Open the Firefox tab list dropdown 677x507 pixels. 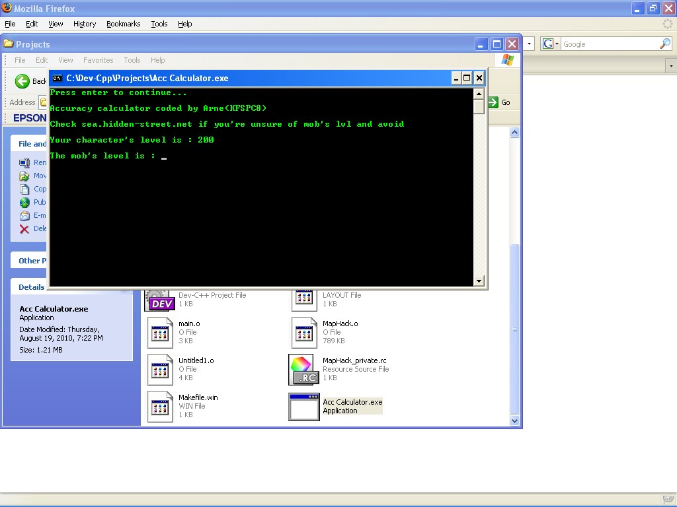[x=671, y=66]
